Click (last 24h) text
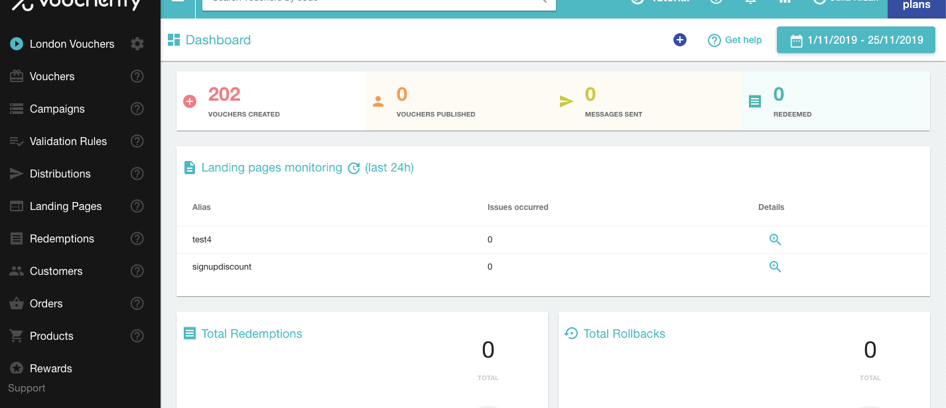The image size is (946, 408). (x=389, y=168)
